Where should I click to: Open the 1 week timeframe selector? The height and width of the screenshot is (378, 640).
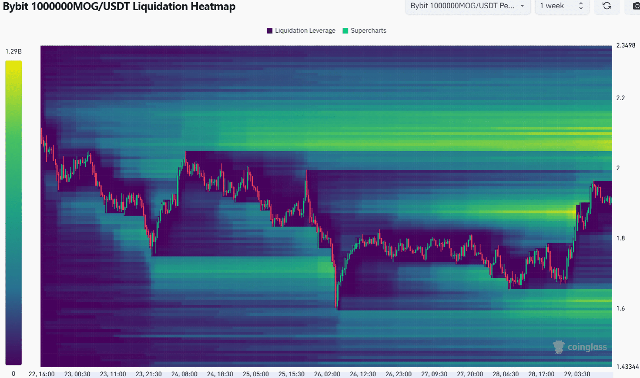(x=562, y=6)
